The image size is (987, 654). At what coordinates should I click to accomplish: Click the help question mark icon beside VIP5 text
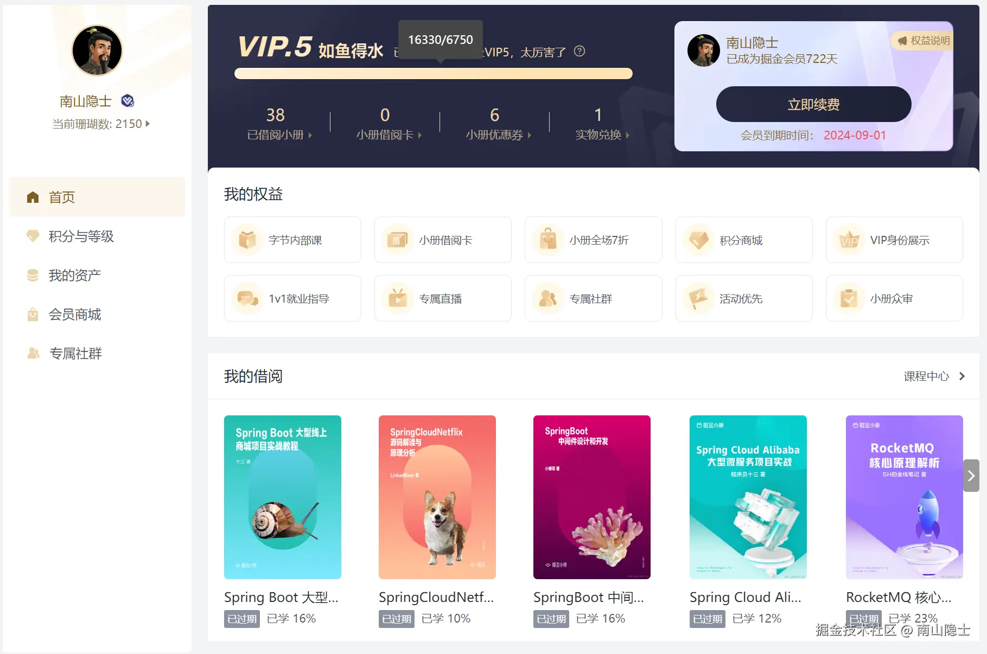(580, 52)
